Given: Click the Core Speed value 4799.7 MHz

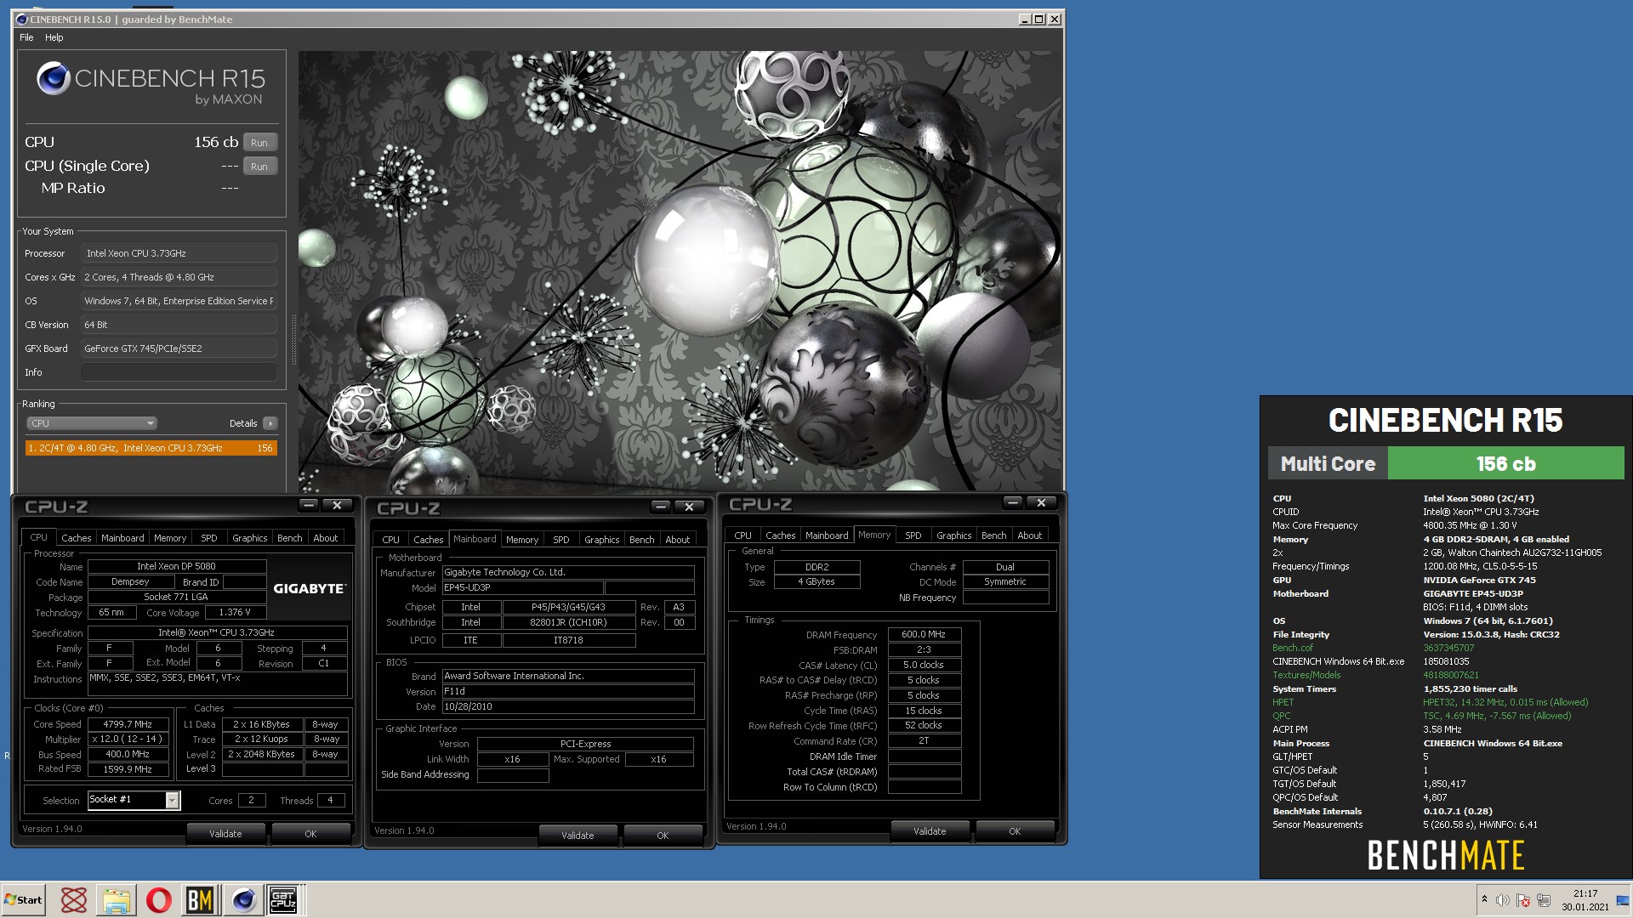Looking at the screenshot, I should [128, 724].
